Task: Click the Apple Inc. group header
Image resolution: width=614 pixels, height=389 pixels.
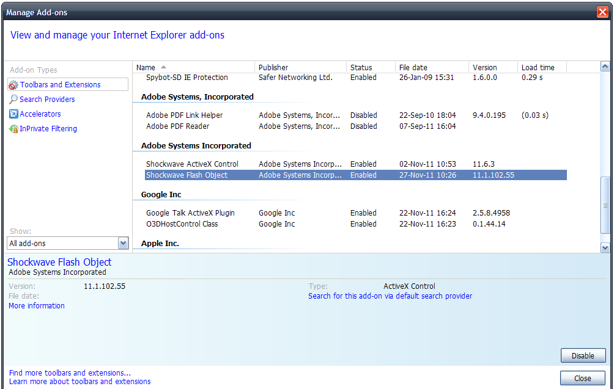Action: pyautogui.click(x=160, y=243)
